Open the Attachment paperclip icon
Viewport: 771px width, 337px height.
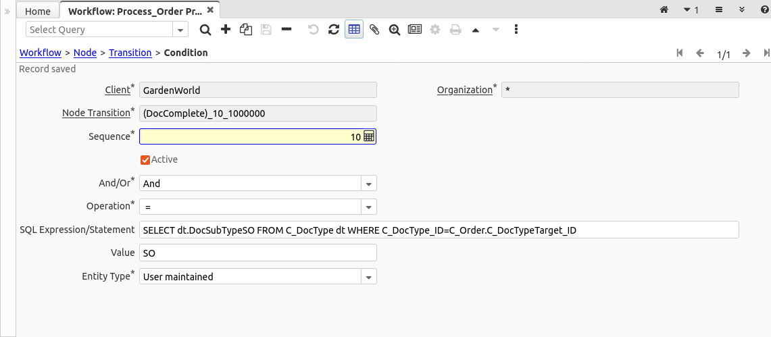click(374, 30)
